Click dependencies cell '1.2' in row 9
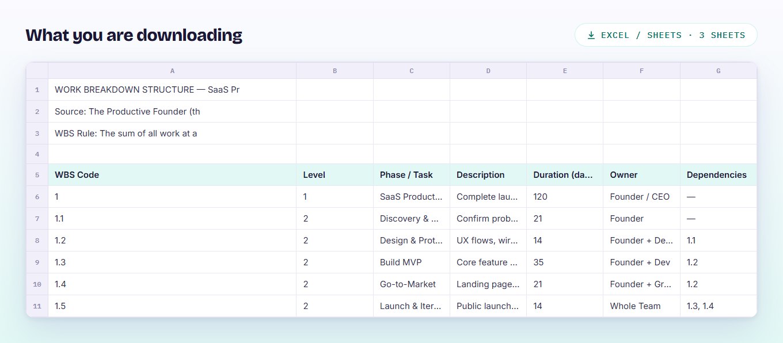The width and height of the screenshot is (783, 343). tap(719, 262)
